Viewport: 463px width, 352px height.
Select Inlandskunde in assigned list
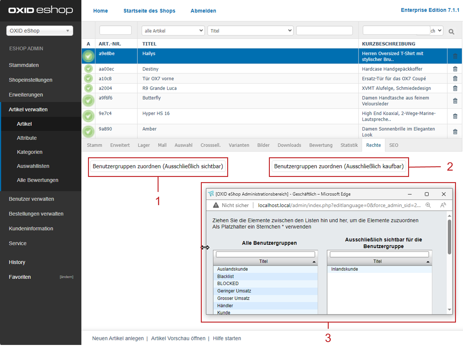[x=380, y=269]
